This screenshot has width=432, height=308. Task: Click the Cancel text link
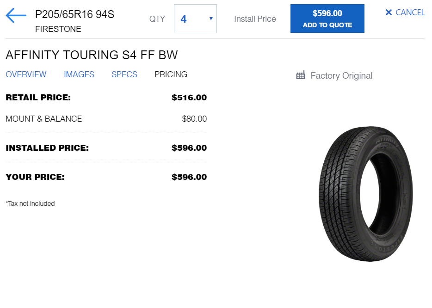click(410, 12)
